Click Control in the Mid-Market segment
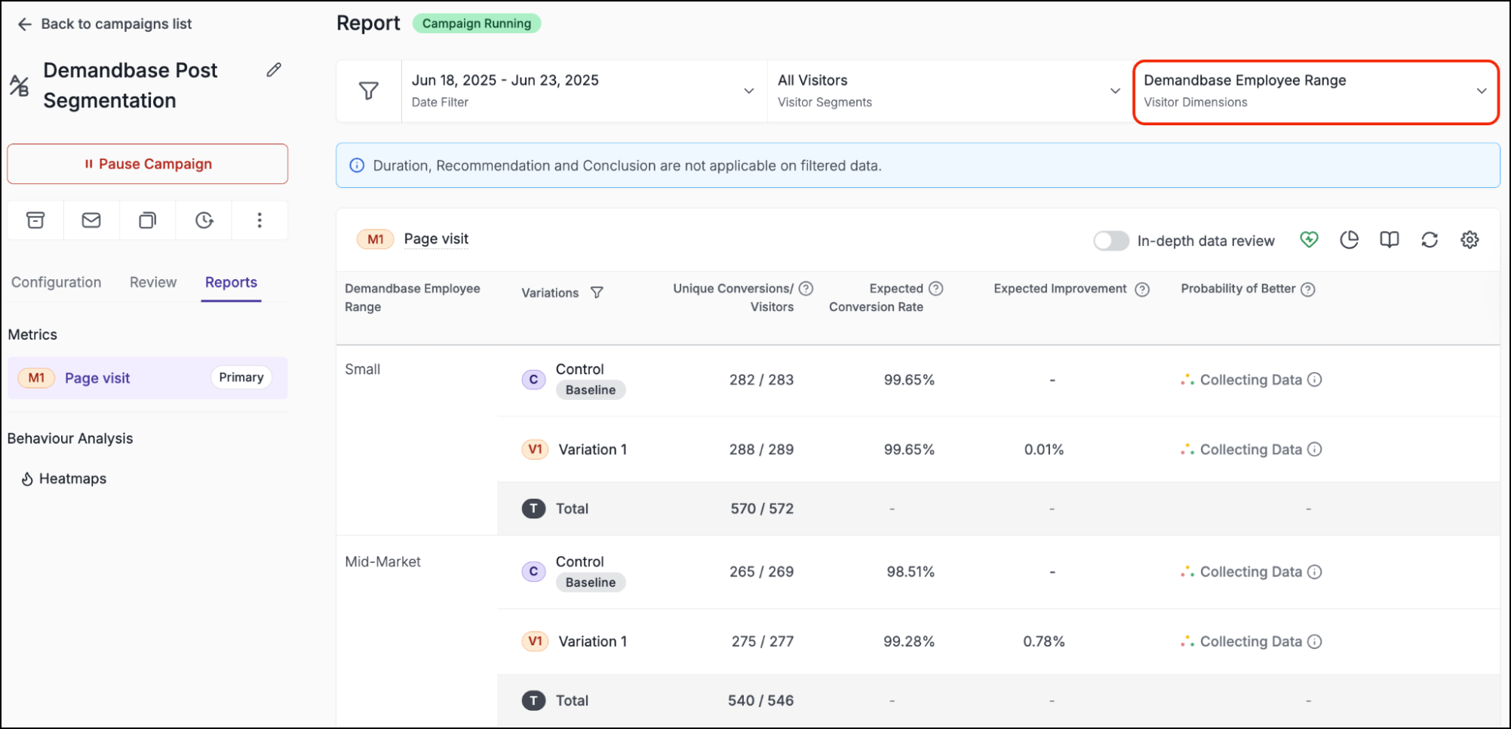The image size is (1511, 729). [579, 561]
